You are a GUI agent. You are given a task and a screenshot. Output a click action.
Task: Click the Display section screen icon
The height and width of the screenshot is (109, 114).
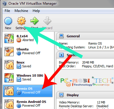pyautogui.click(x=61, y=95)
